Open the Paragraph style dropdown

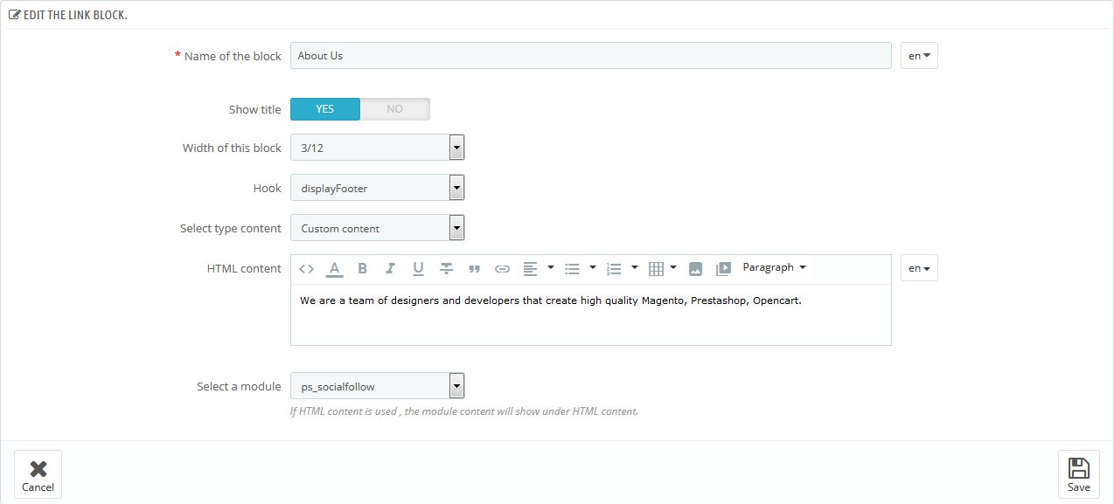point(775,267)
